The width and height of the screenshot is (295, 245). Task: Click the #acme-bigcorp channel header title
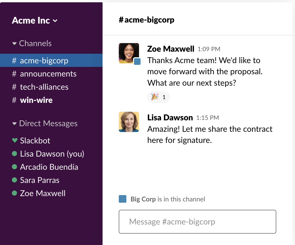click(146, 20)
